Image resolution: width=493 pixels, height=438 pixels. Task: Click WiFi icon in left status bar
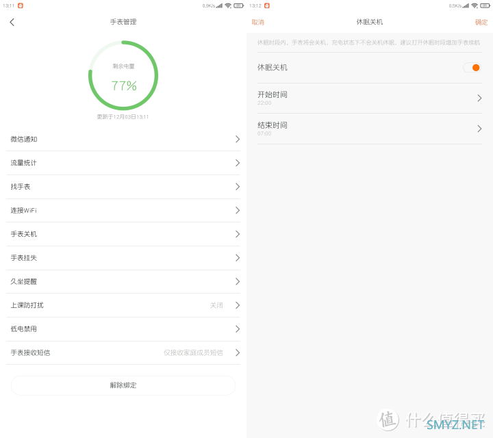tap(228, 5)
